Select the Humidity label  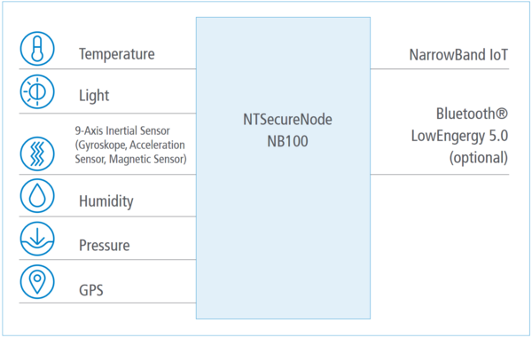(106, 201)
